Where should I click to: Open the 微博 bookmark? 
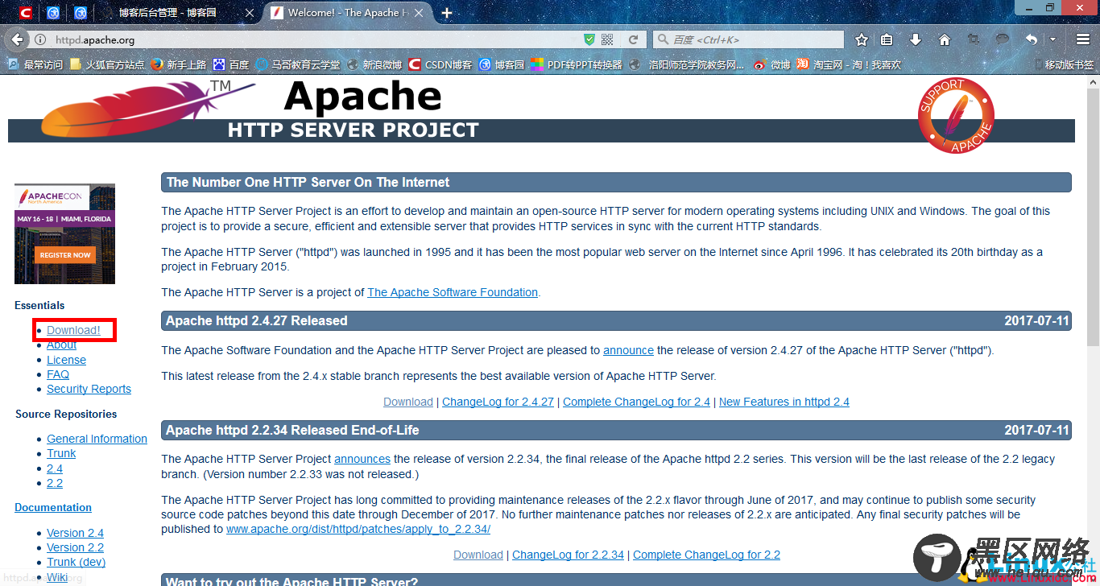[x=771, y=64]
